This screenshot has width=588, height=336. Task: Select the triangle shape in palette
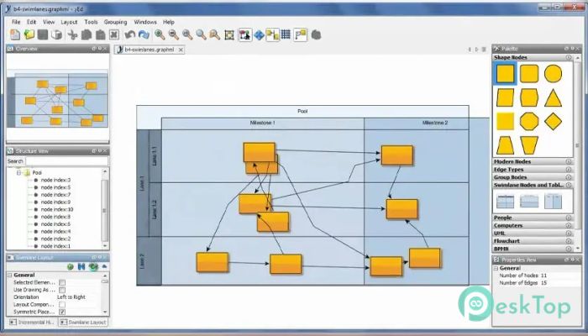(x=553, y=98)
